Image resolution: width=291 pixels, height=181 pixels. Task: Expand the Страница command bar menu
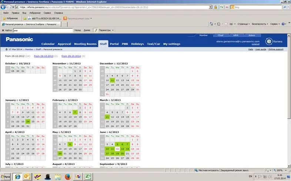point(244,24)
